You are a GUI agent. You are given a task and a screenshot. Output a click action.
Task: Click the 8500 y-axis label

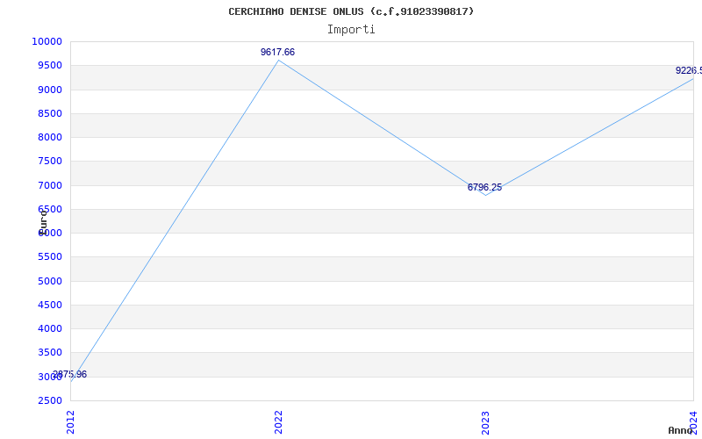click(x=49, y=113)
